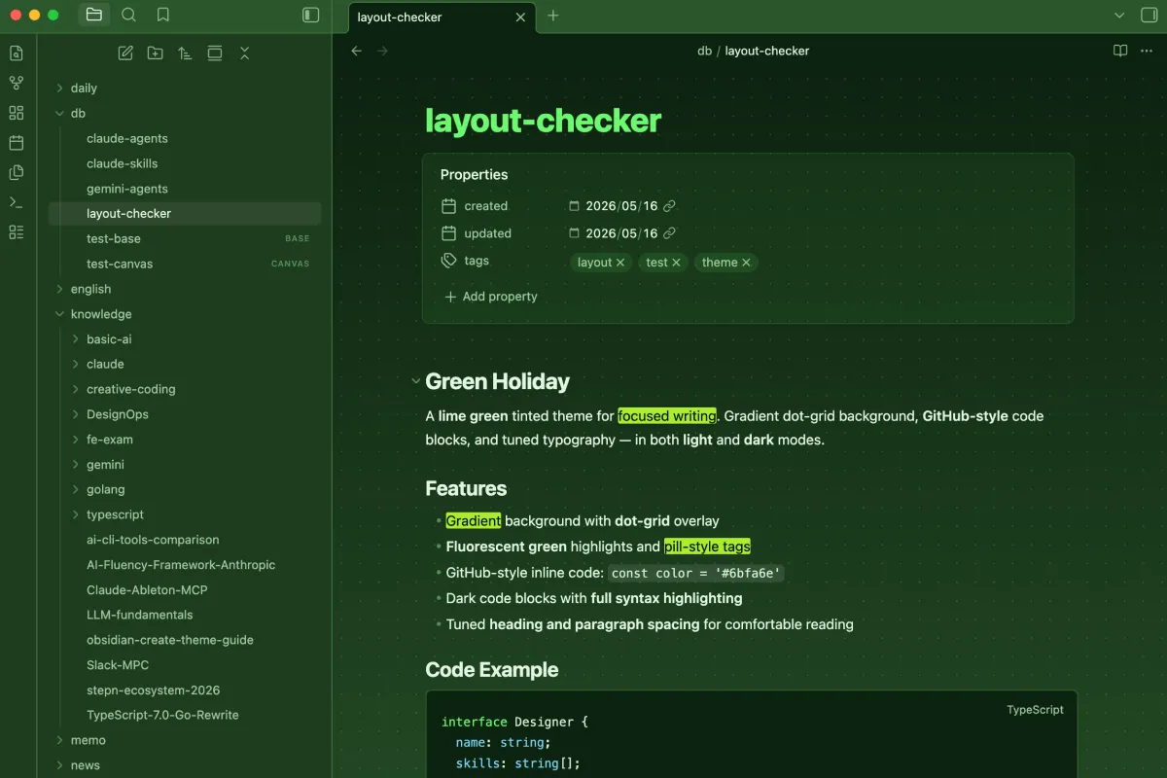This screenshot has height=778, width=1167.
Task: Click the templates copy ribbon icon
Action: (x=16, y=172)
